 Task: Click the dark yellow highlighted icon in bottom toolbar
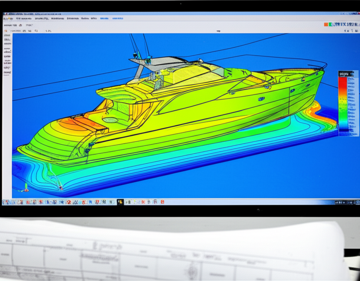pyautogui.click(x=120, y=202)
